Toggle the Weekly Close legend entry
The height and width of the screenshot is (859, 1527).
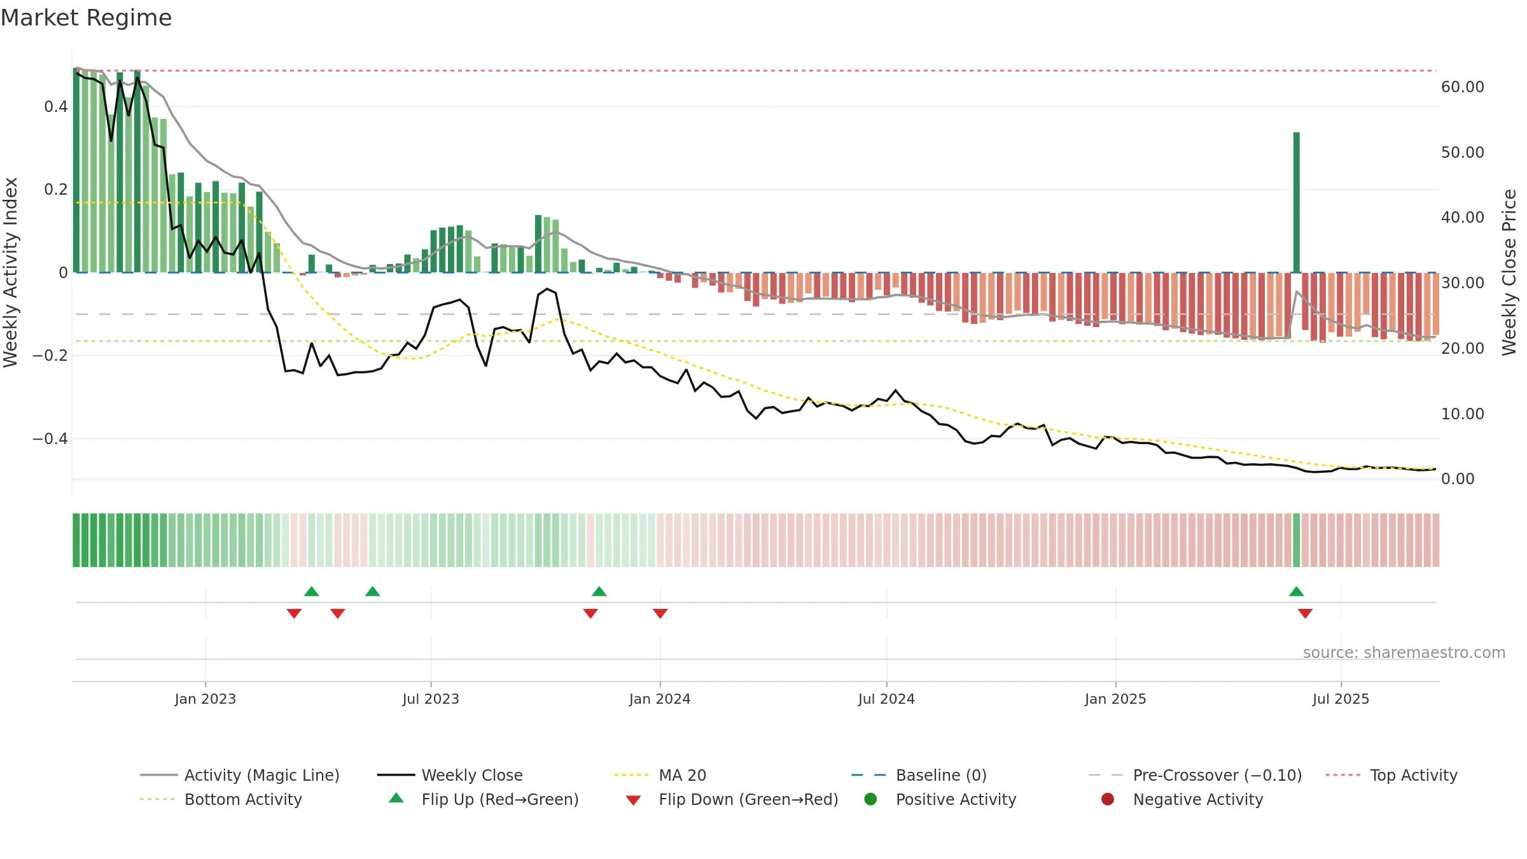coord(450,775)
